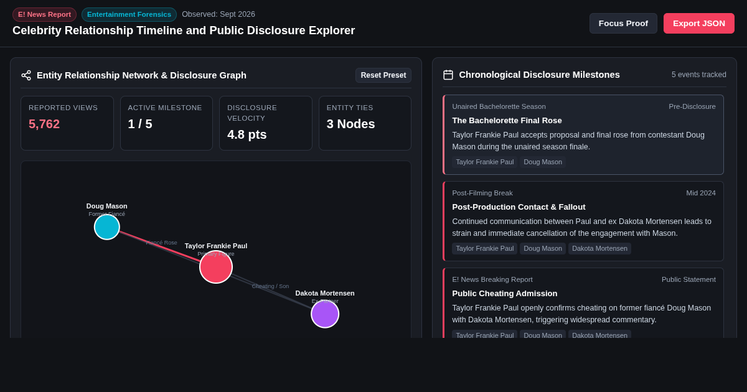Click the Active Milestone 1 / 5 card
This screenshot has height=392, width=747.
point(166,123)
